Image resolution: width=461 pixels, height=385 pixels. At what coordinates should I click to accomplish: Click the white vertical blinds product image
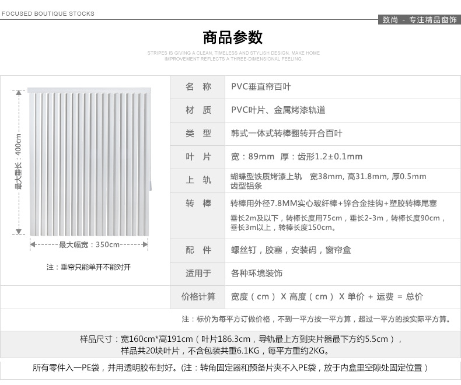(89, 163)
